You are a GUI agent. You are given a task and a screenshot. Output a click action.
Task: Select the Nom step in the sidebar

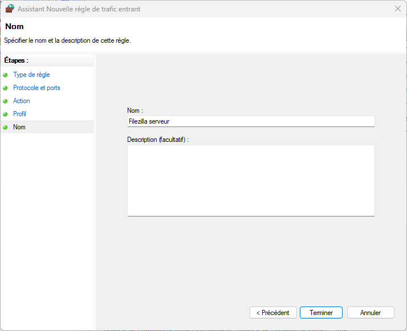[19, 127]
